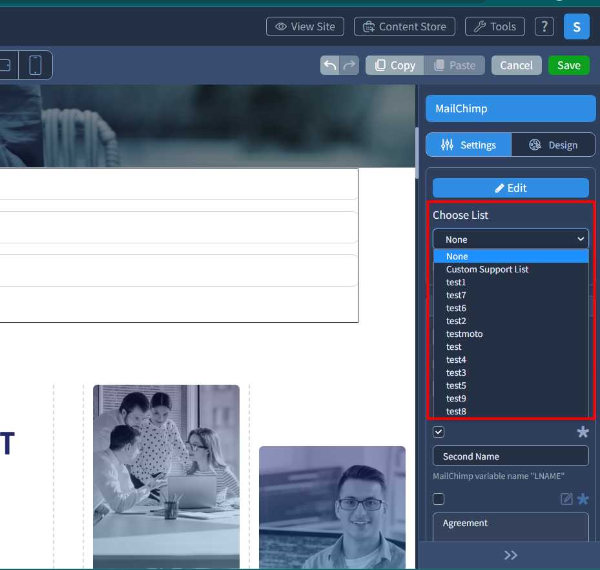Click the edit pencil icon above Agreement
The height and width of the screenshot is (570, 600).
tap(566, 499)
